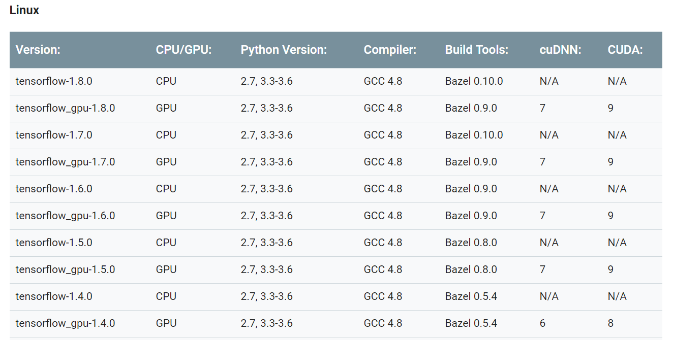The image size is (673, 340).
Task: Select the CPU/GPU: column header
Action: (x=183, y=50)
